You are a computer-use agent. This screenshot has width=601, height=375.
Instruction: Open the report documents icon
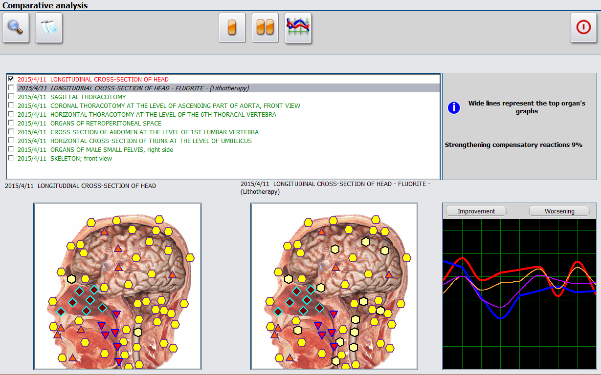(49, 28)
